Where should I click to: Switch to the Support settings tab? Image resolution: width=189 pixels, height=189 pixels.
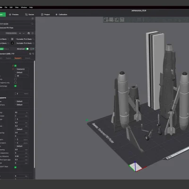click(x=18, y=58)
